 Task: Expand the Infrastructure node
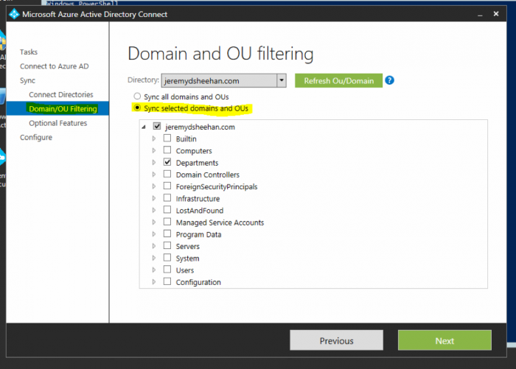click(x=153, y=198)
